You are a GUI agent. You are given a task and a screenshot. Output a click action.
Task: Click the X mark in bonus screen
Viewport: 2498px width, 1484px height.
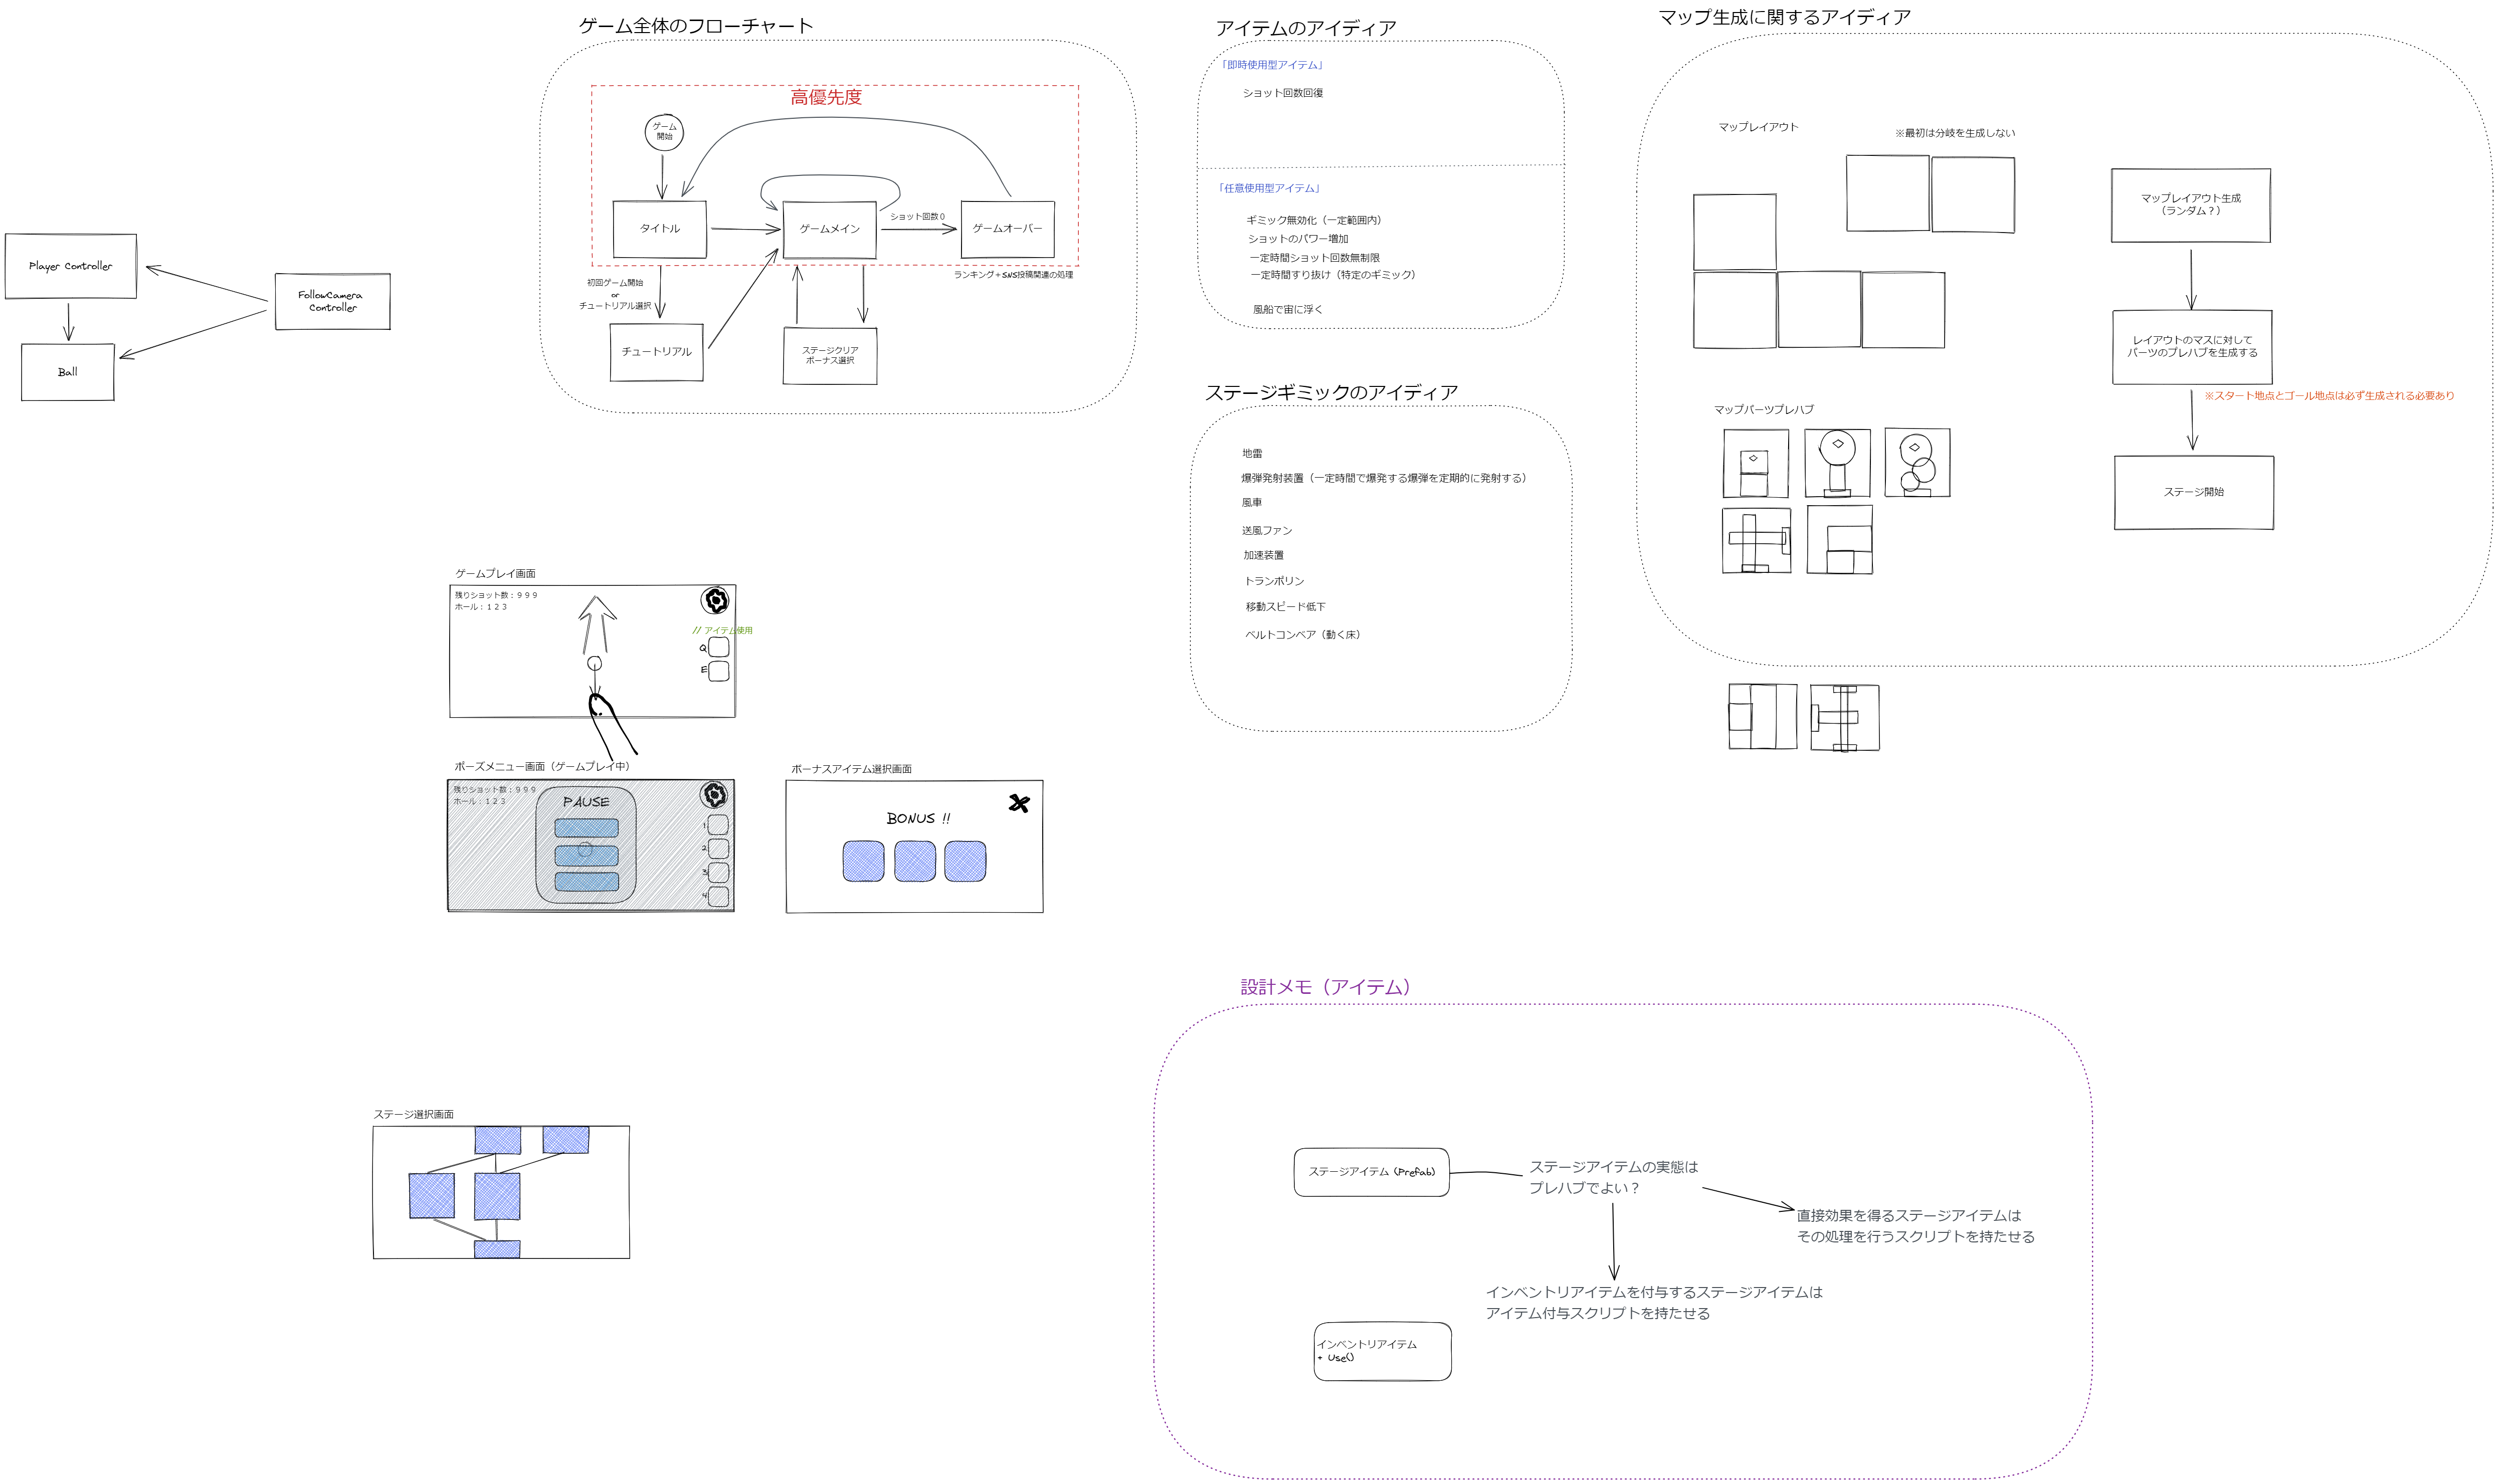[x=1018, y=803]
